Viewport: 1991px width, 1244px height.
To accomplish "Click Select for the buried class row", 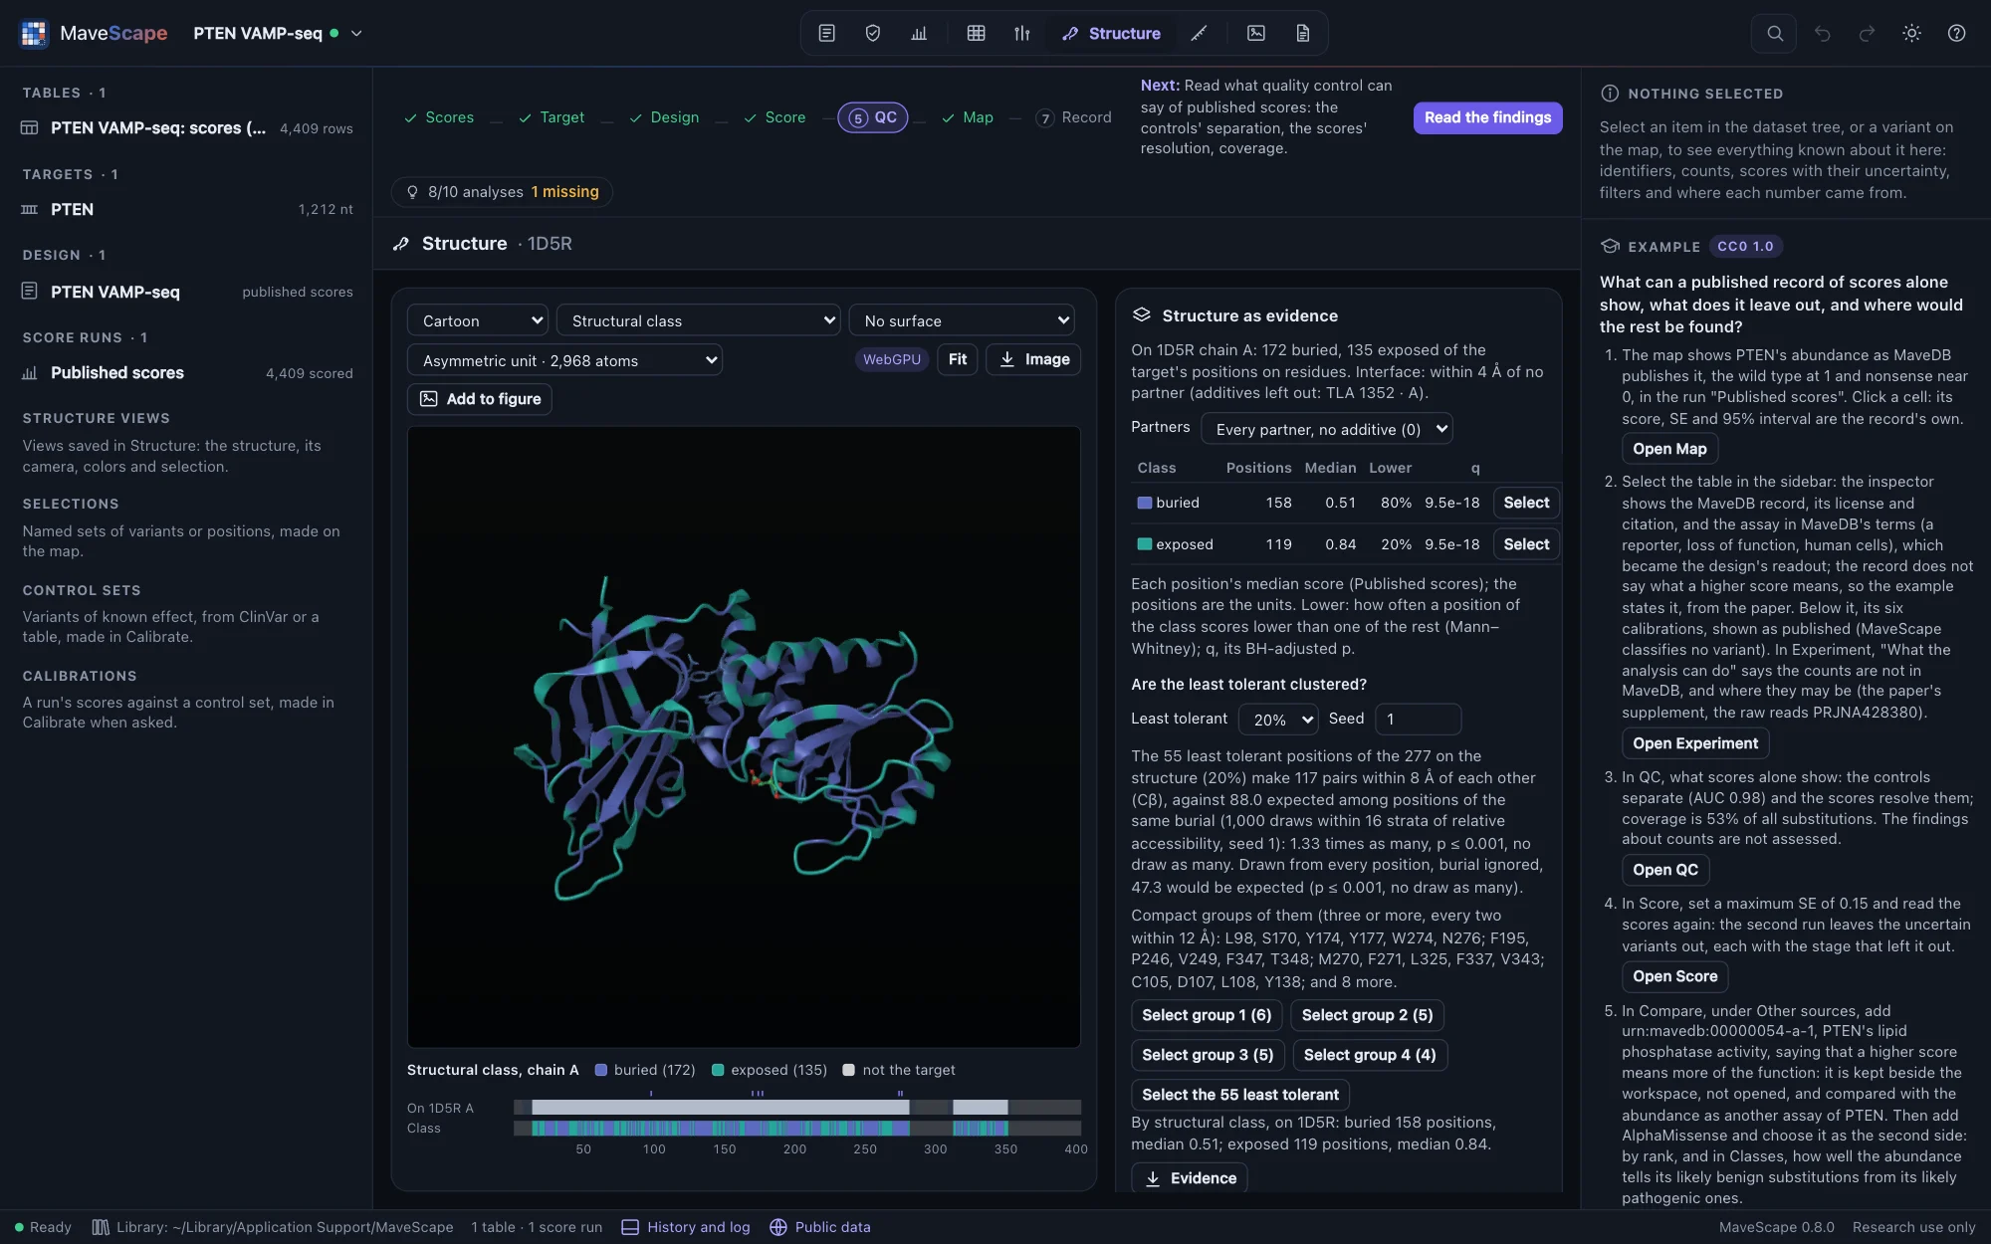I will pos(1526,503).
